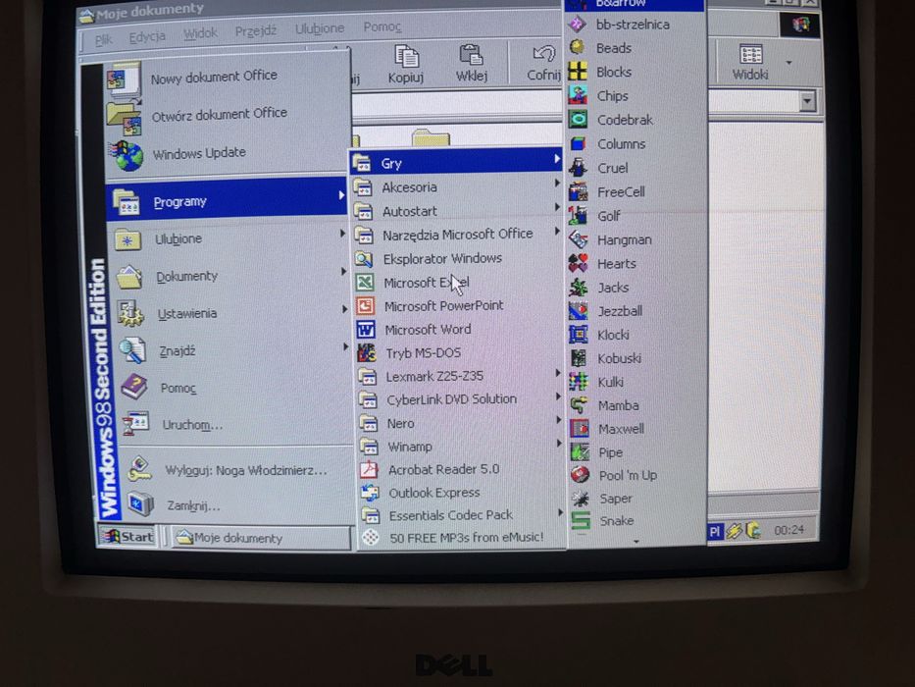Choose Uruchom... to run a program

click(233, 425)
